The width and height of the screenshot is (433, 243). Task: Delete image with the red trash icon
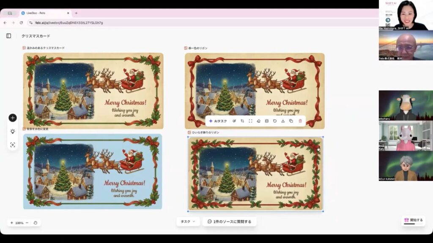(300, 121)
